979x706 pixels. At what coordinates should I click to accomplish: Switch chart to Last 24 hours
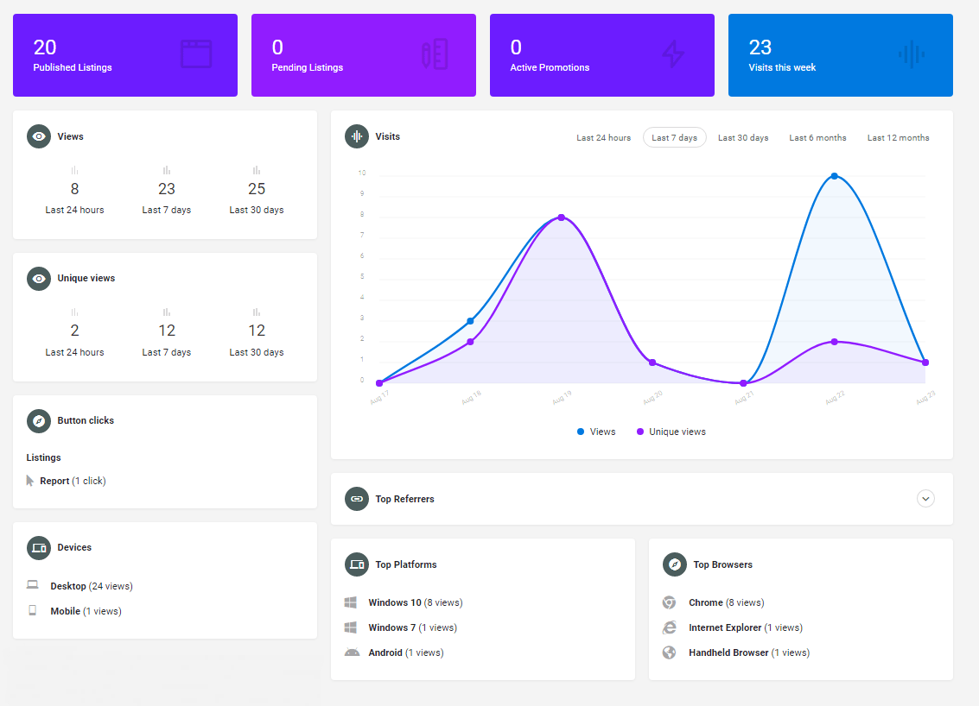(x=604, y=138)
